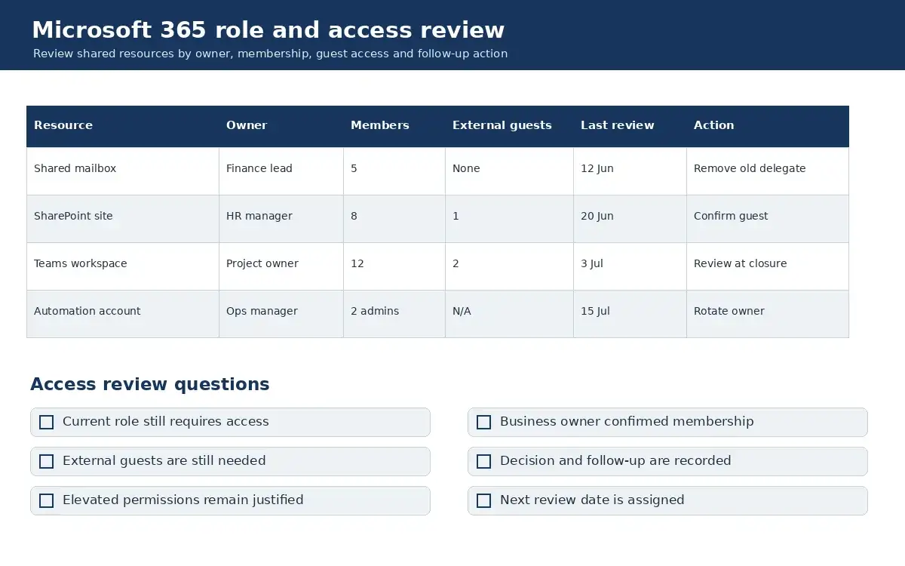Viewport: 905px width, 566px height.
Task: Select the members value '5' for Shared mailbox
Action: [x=394, y=171]
